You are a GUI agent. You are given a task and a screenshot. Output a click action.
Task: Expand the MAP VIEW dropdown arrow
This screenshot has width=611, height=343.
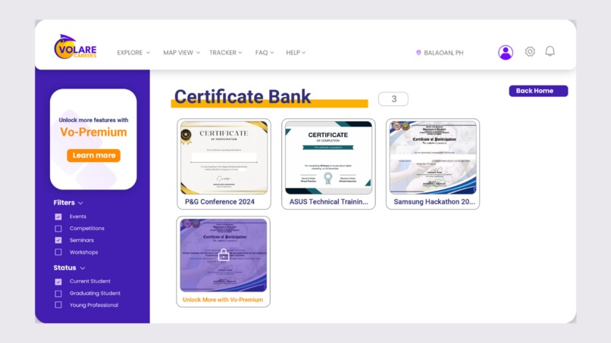coord(198,52)
